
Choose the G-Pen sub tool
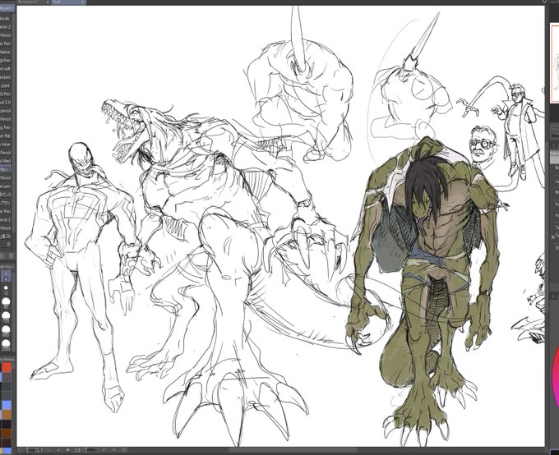(x=6, y=94)
